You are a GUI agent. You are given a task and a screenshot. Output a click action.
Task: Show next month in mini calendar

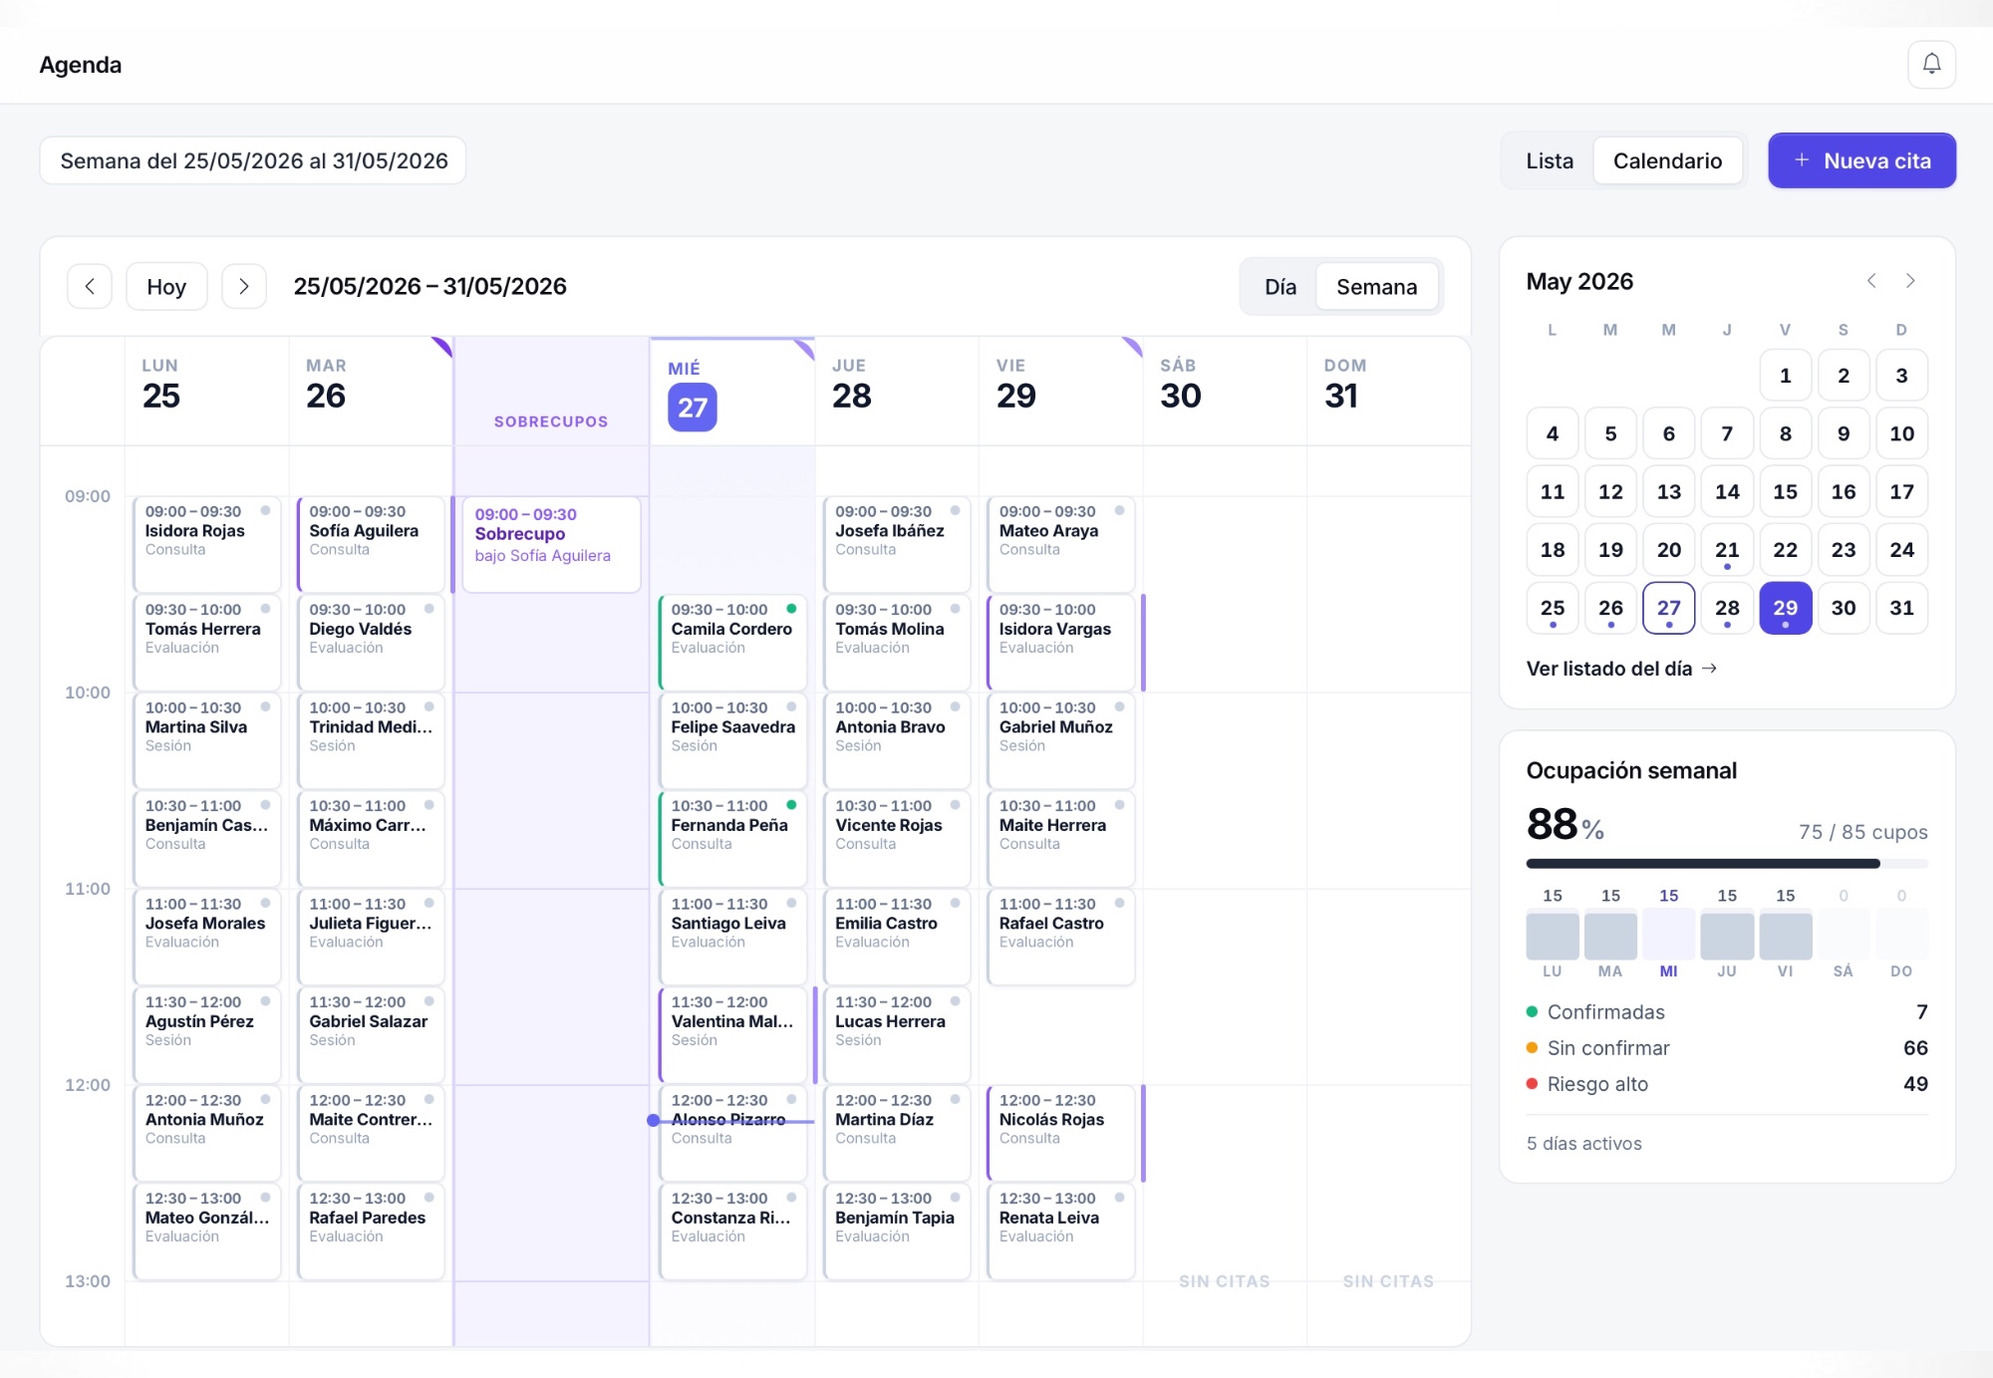[x=1910, y=281]
